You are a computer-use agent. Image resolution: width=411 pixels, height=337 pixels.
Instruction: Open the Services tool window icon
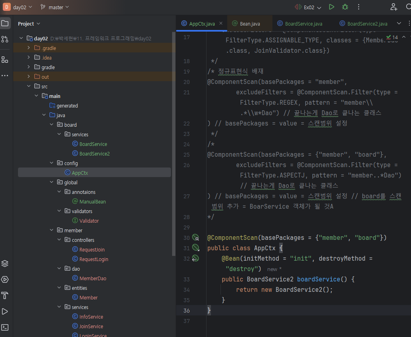coord(5,279)
